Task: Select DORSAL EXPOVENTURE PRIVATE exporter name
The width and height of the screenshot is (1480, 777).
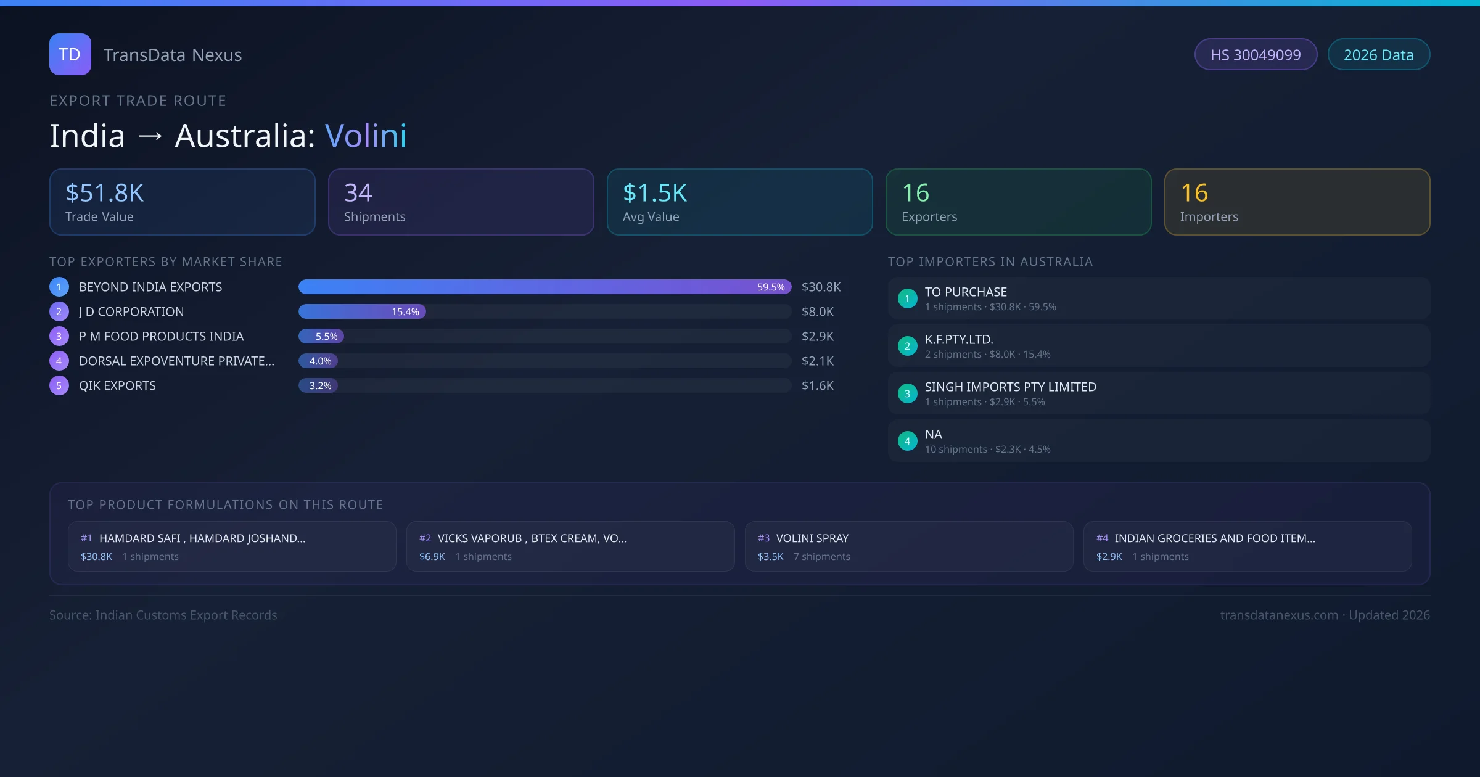Action: (176, 361)
